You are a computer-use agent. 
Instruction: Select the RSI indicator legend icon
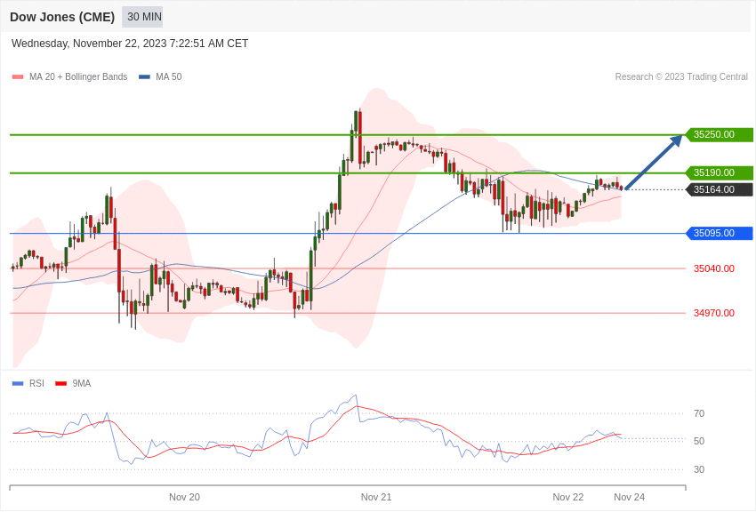coord(16,383)
